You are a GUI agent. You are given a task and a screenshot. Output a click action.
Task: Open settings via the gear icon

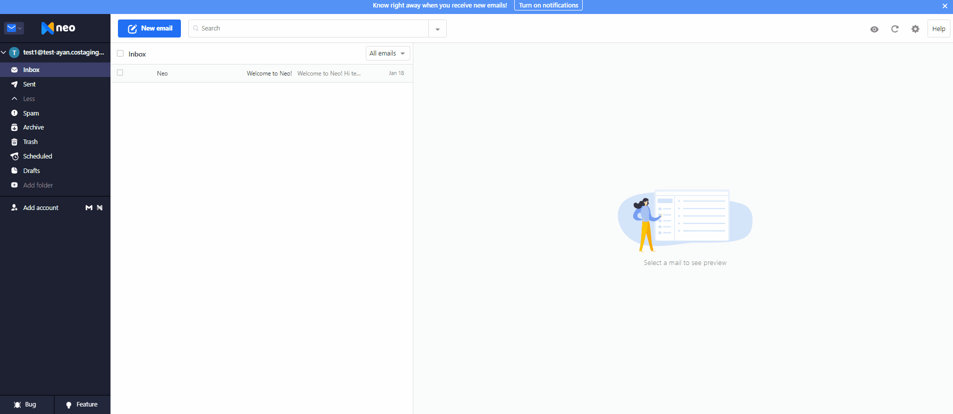(915, 29)
